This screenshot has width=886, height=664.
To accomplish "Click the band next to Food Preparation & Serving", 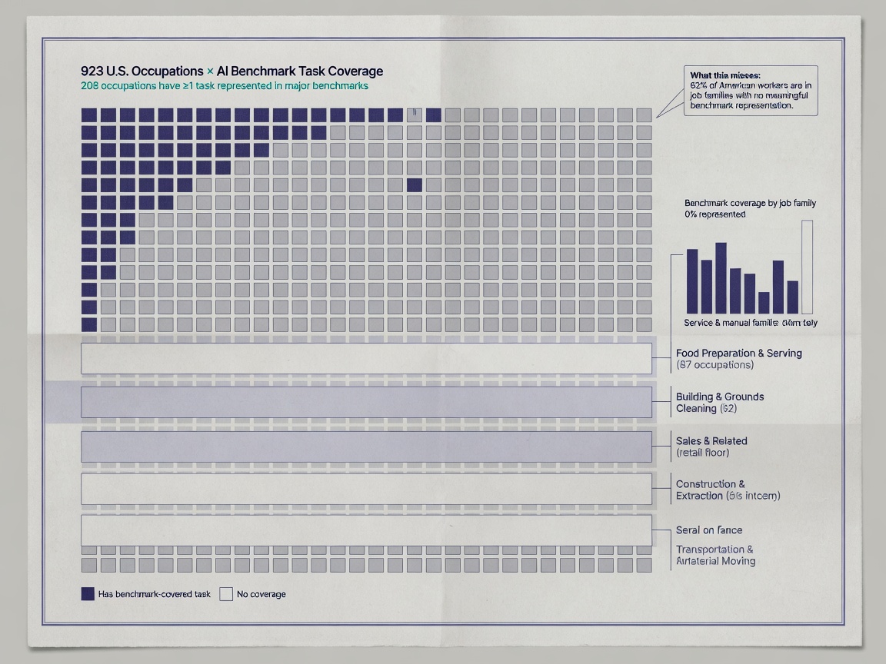I will [366, 359].
